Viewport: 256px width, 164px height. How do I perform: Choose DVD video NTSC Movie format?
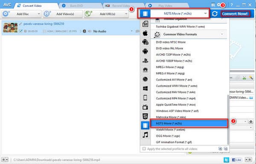coord(171,42)
